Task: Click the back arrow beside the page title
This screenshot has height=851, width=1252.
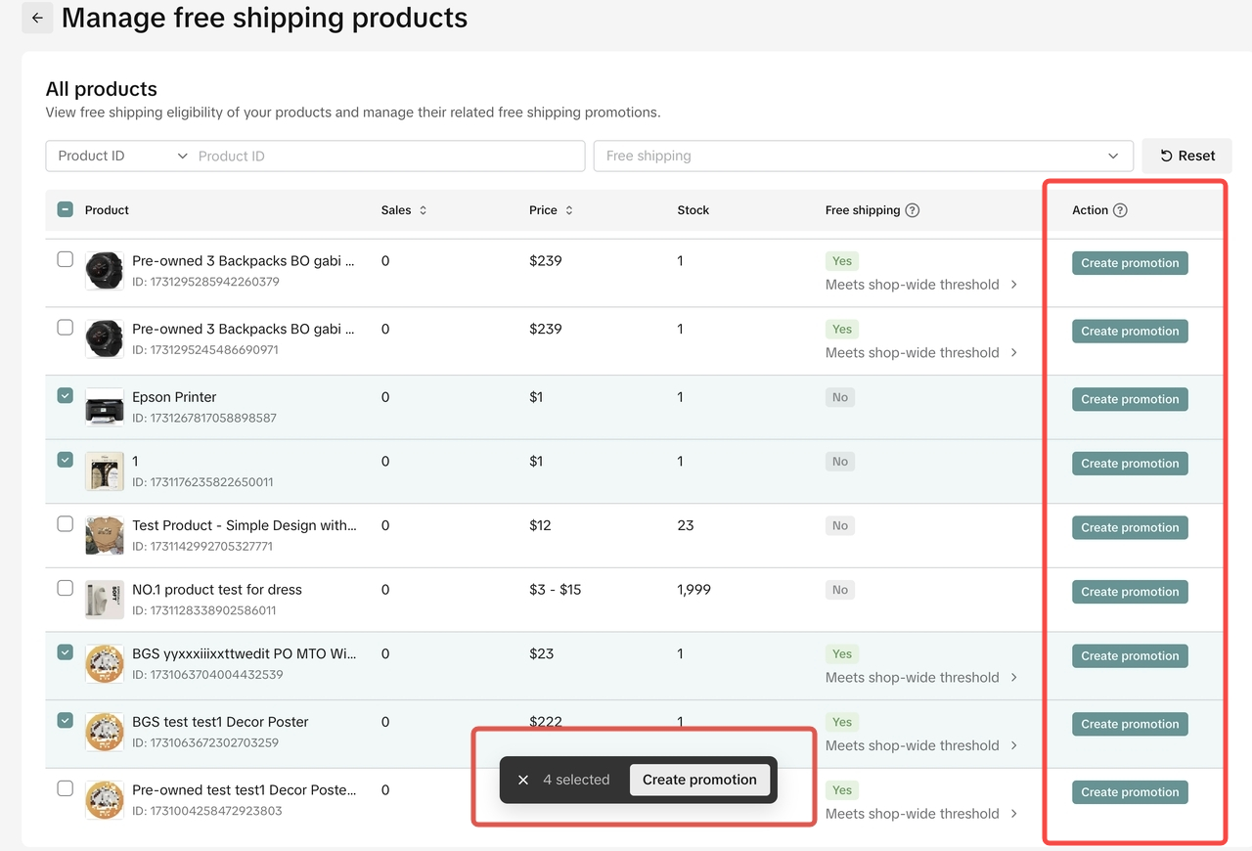Action: coord(37,18)
